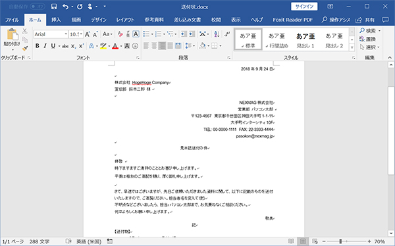Open line spacing options

(190, 46)
